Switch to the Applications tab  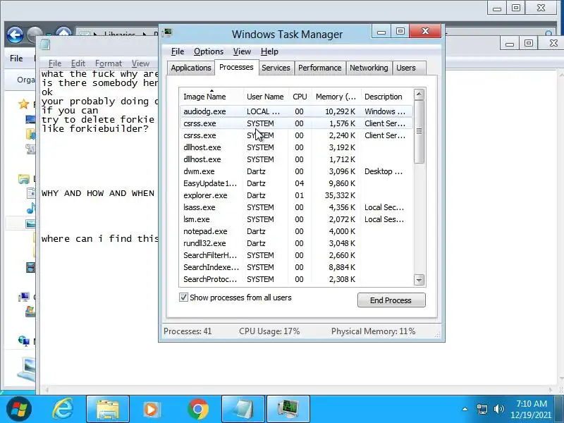pyautogui.click(x=191, y=68)
